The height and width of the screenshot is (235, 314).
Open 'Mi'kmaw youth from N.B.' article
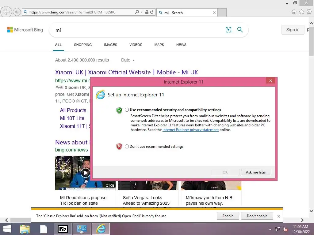point(209,200)
